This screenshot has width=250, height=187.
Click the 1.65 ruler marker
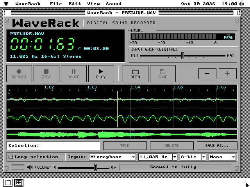[x=179, y=87]
